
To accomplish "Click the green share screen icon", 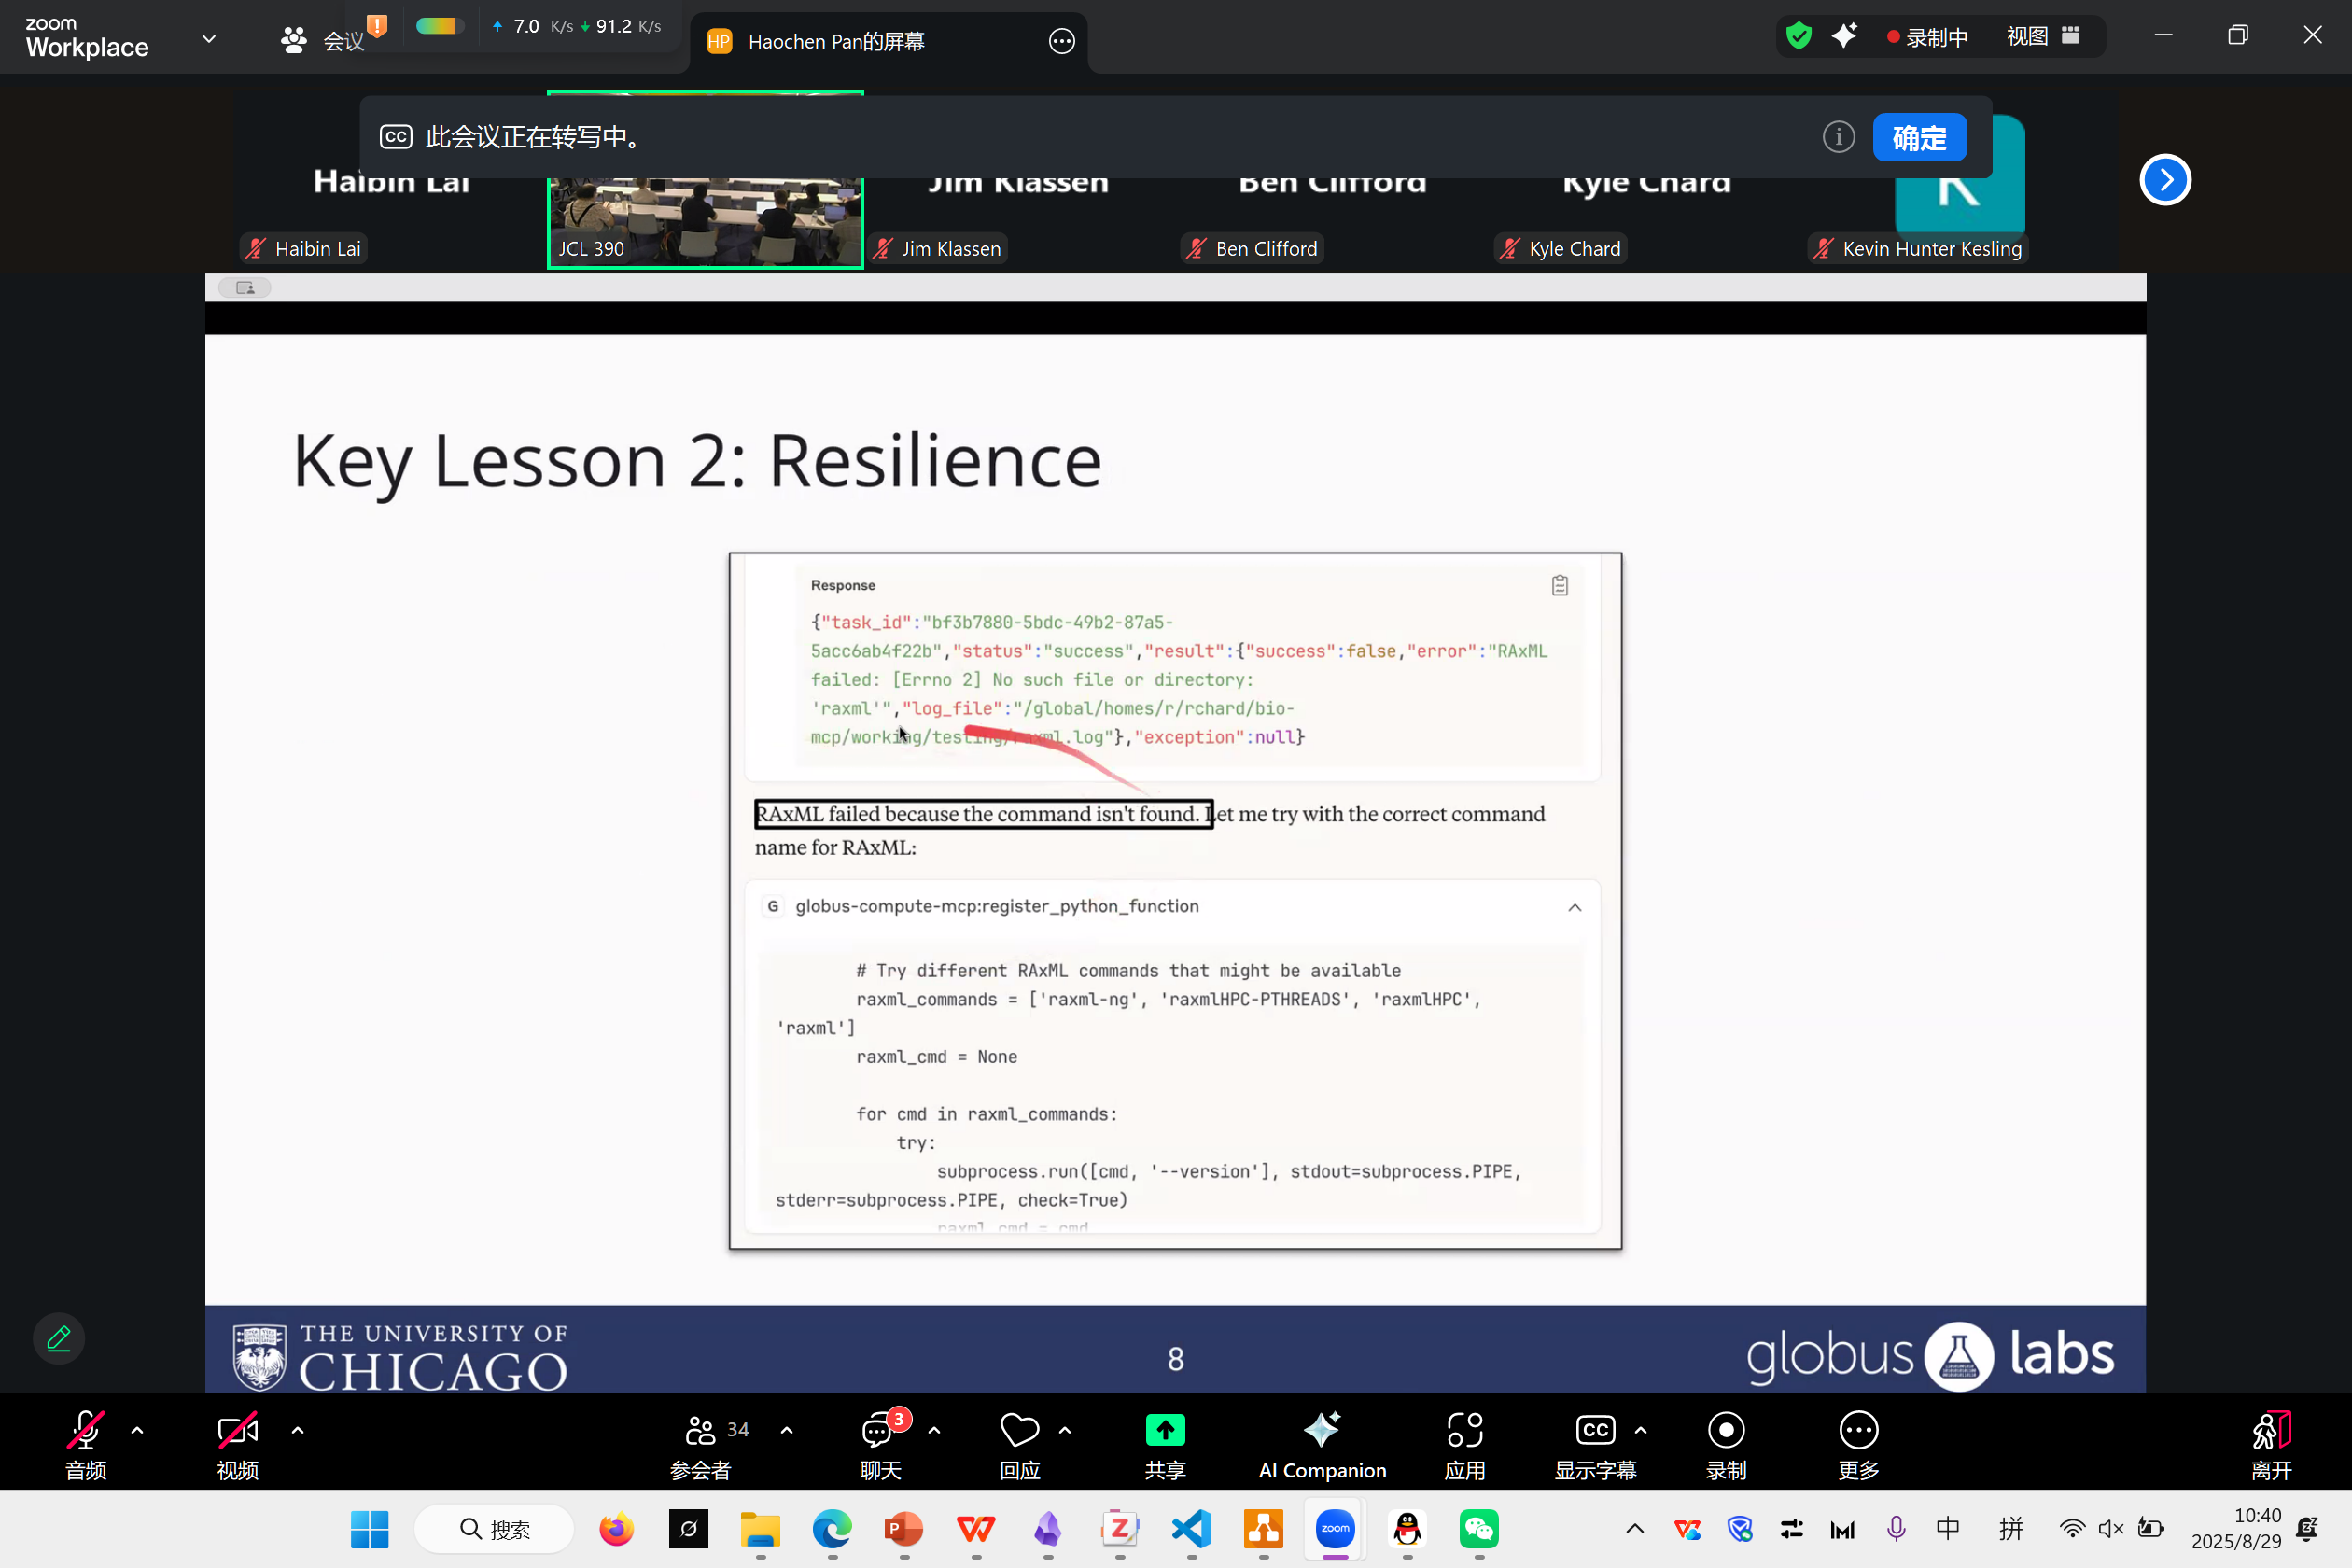I will click(1165, 1431).
